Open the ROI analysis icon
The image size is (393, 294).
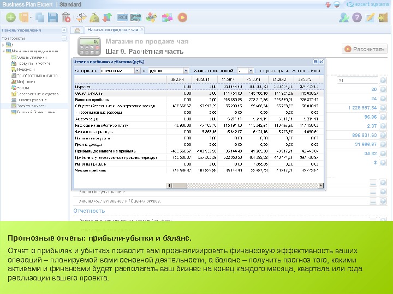[x=123, y=17]
